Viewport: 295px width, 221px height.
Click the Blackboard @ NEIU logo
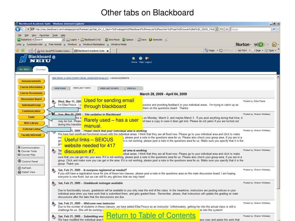click(37, 59)
